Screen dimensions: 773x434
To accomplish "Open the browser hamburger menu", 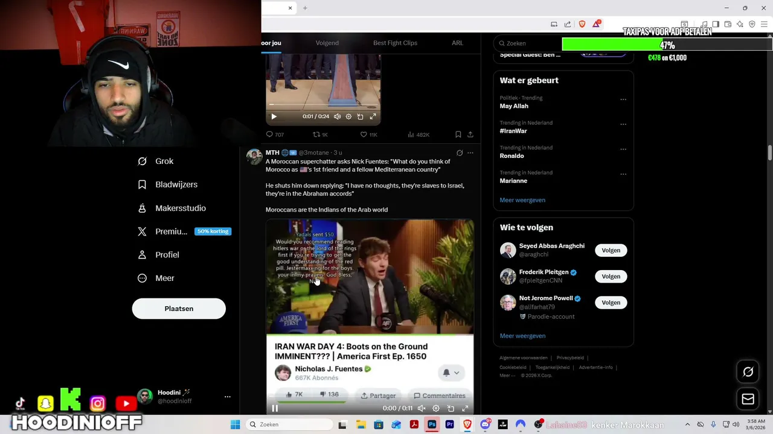I will point(765,24).
